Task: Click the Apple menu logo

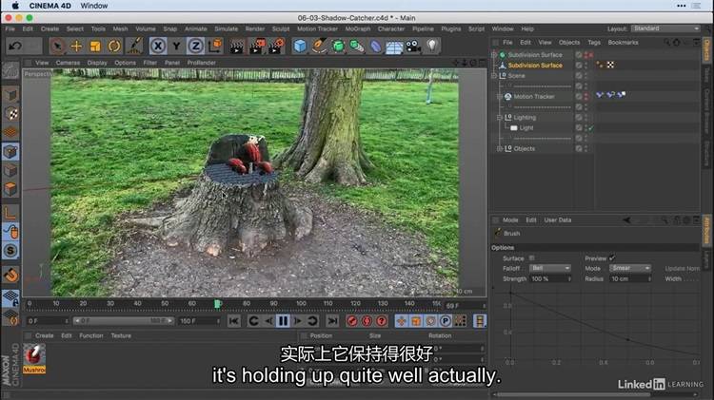Action: point(15,6)
